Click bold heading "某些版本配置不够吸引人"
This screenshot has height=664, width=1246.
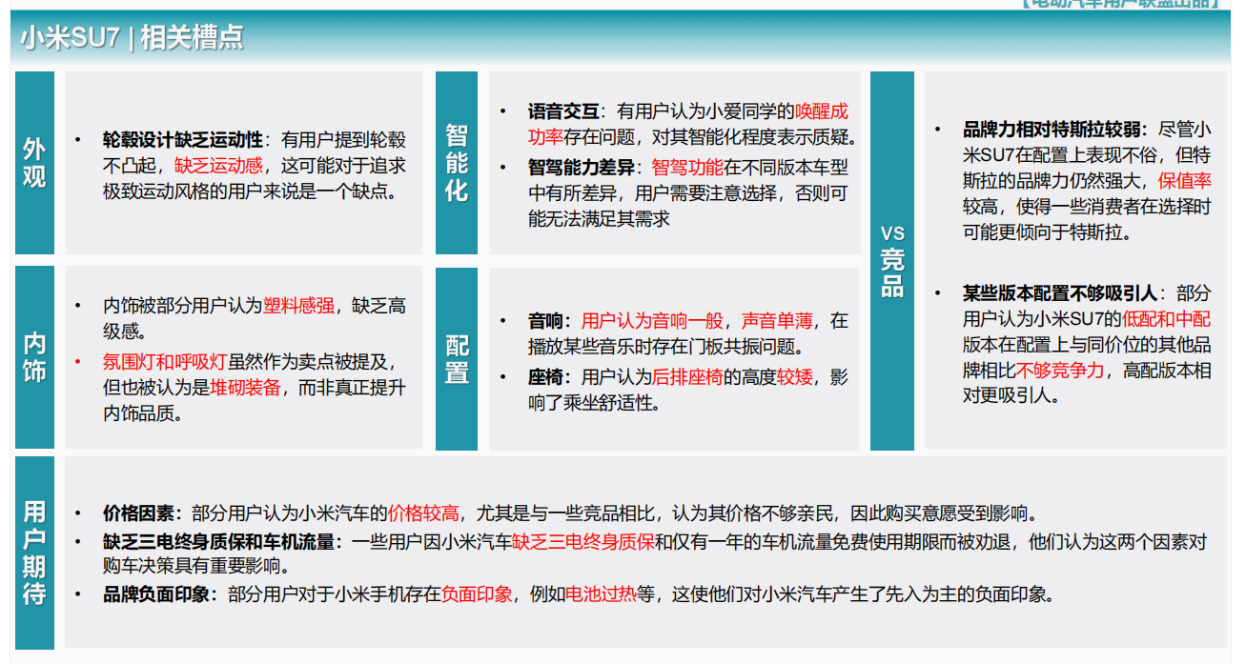pyautogui.click(x=1061, y=293)
